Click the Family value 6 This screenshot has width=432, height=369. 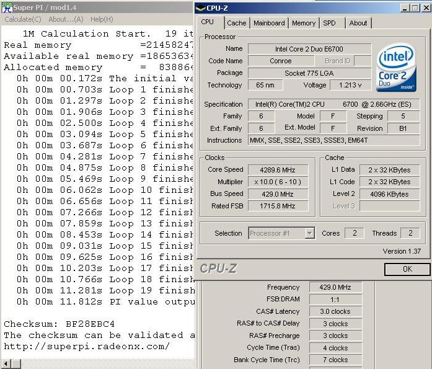click(x=261, y=116)
